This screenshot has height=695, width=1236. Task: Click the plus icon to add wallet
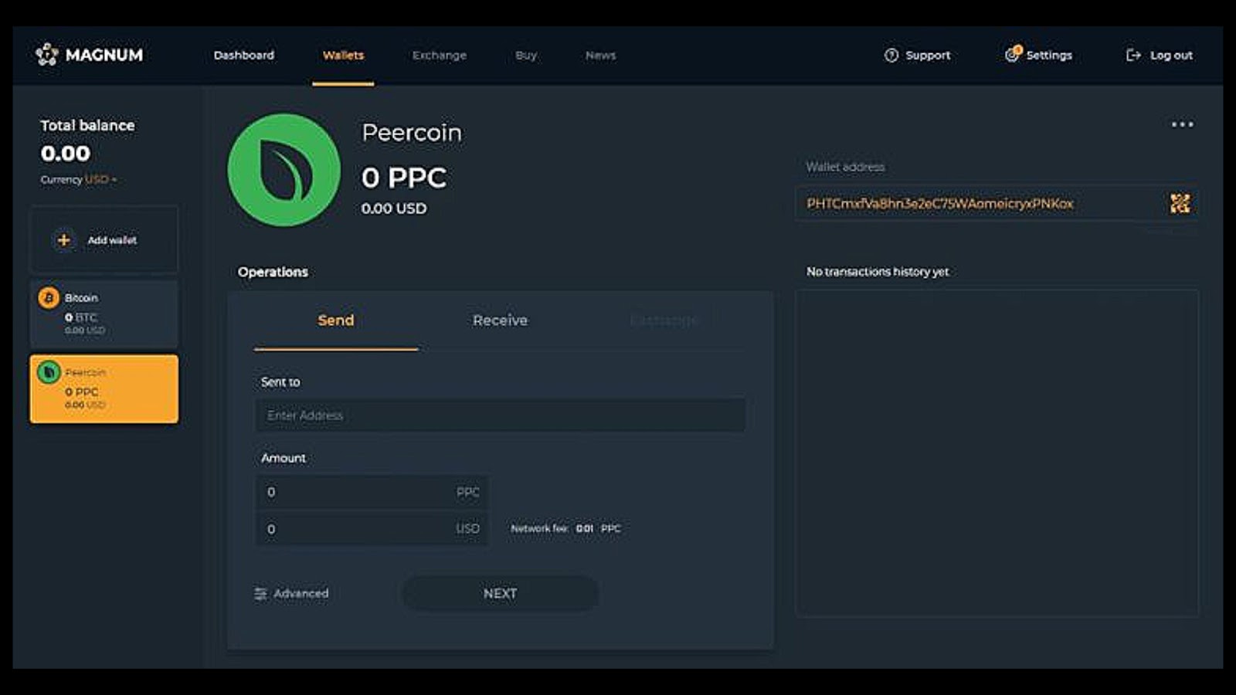(64, 240)
